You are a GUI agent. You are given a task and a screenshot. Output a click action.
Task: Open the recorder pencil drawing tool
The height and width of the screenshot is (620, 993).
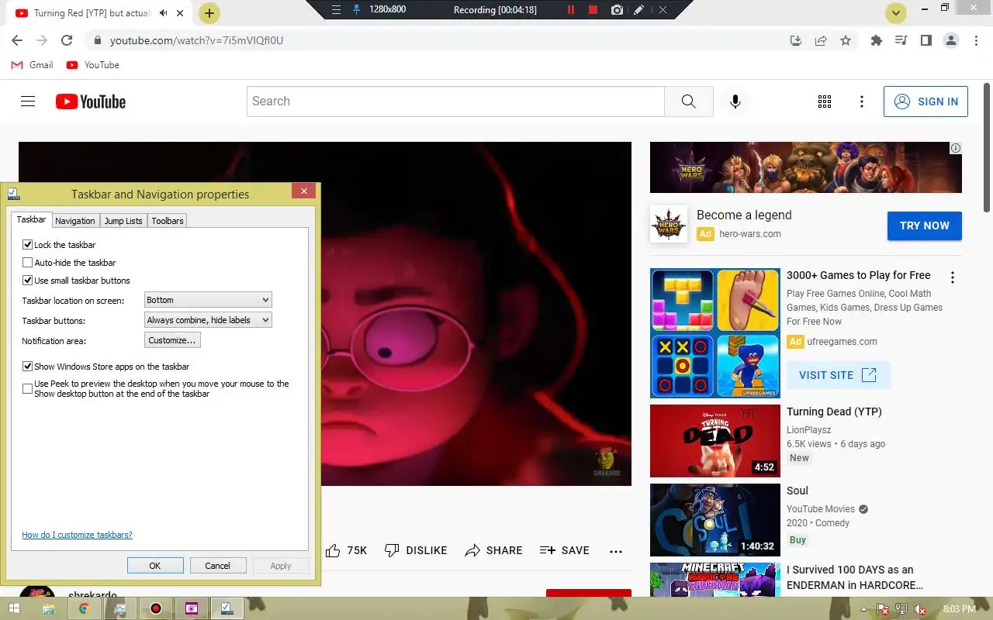pos(638,10)
